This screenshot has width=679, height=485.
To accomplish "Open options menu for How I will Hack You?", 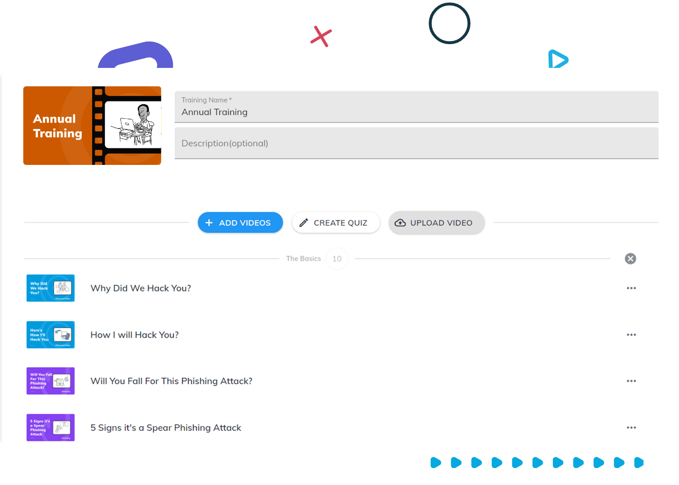I will [x=631, y=335].
